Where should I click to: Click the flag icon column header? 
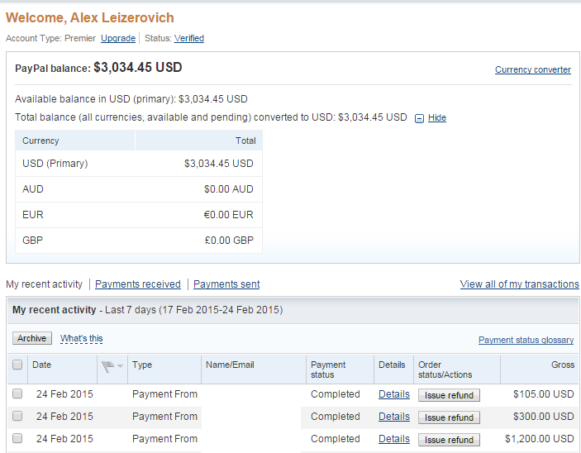(107, 367)
